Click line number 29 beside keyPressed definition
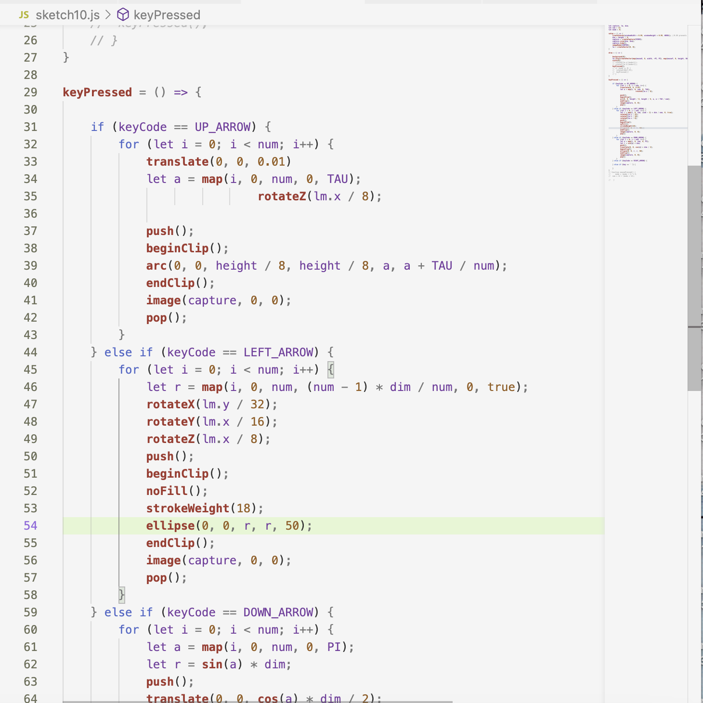The image size is (703, 703). (30, 92)
